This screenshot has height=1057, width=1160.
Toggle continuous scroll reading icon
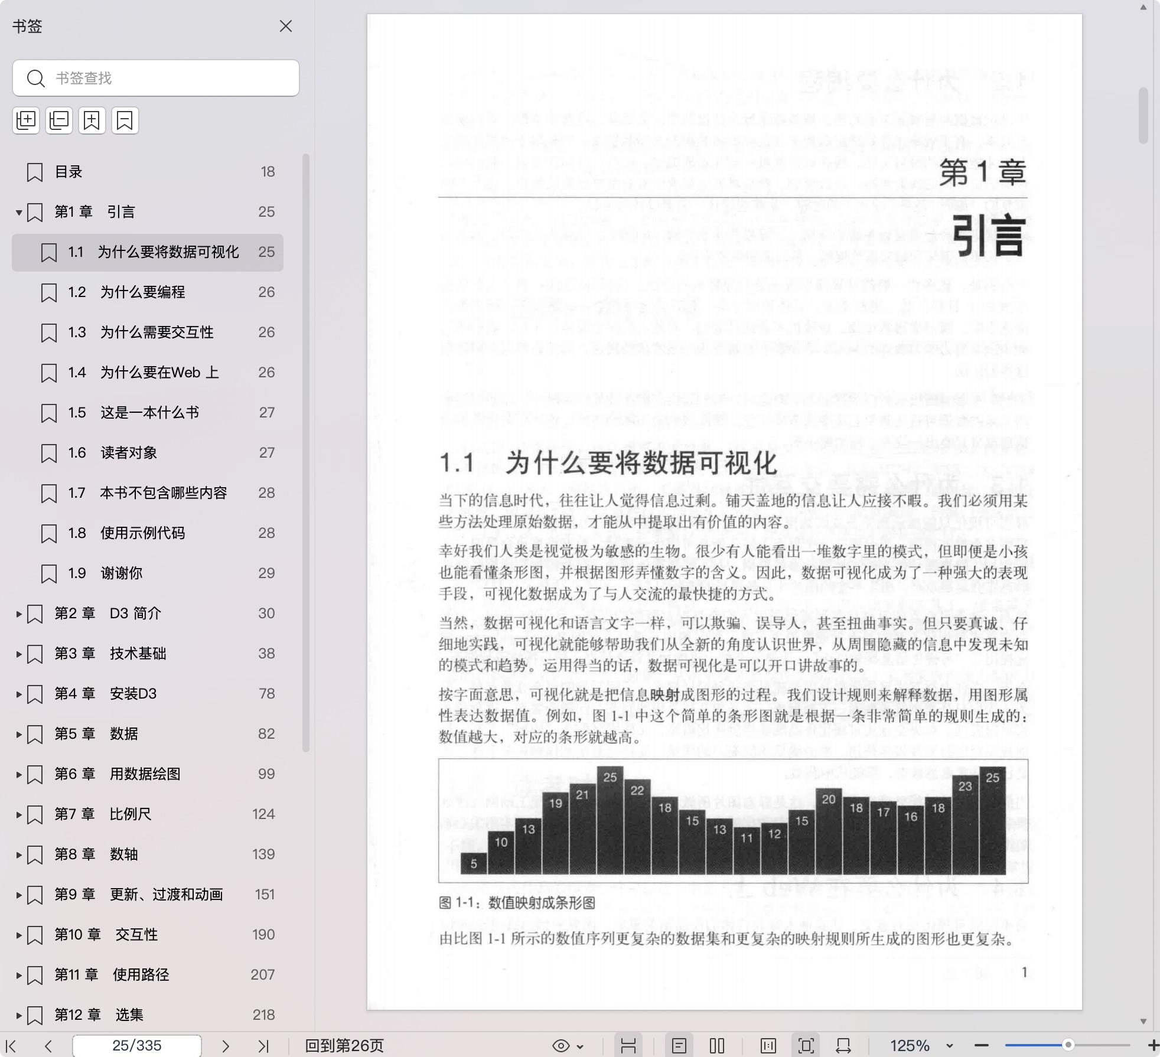[628, 1046]
